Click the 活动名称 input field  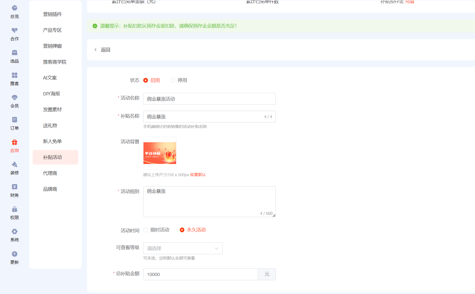(209, 99)
